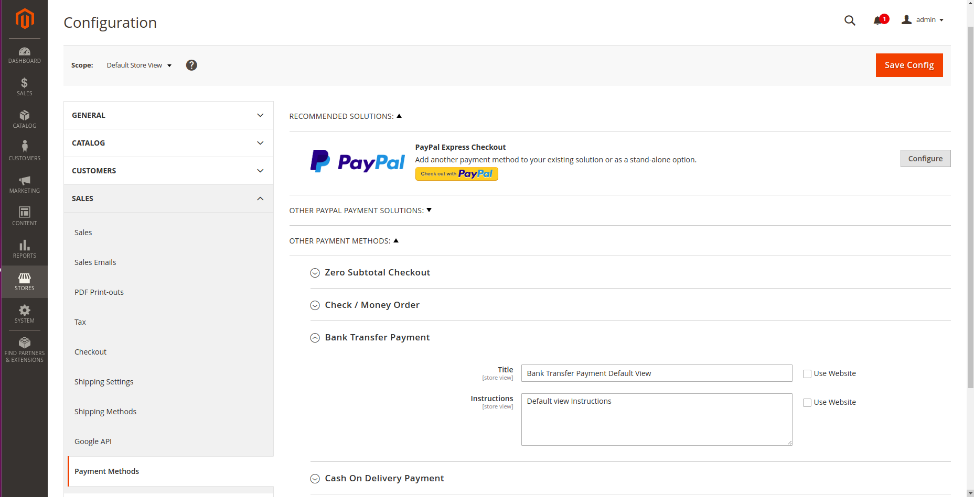Click the Save Config button
This screenshot has width=974, height=497.
(909, 65)
